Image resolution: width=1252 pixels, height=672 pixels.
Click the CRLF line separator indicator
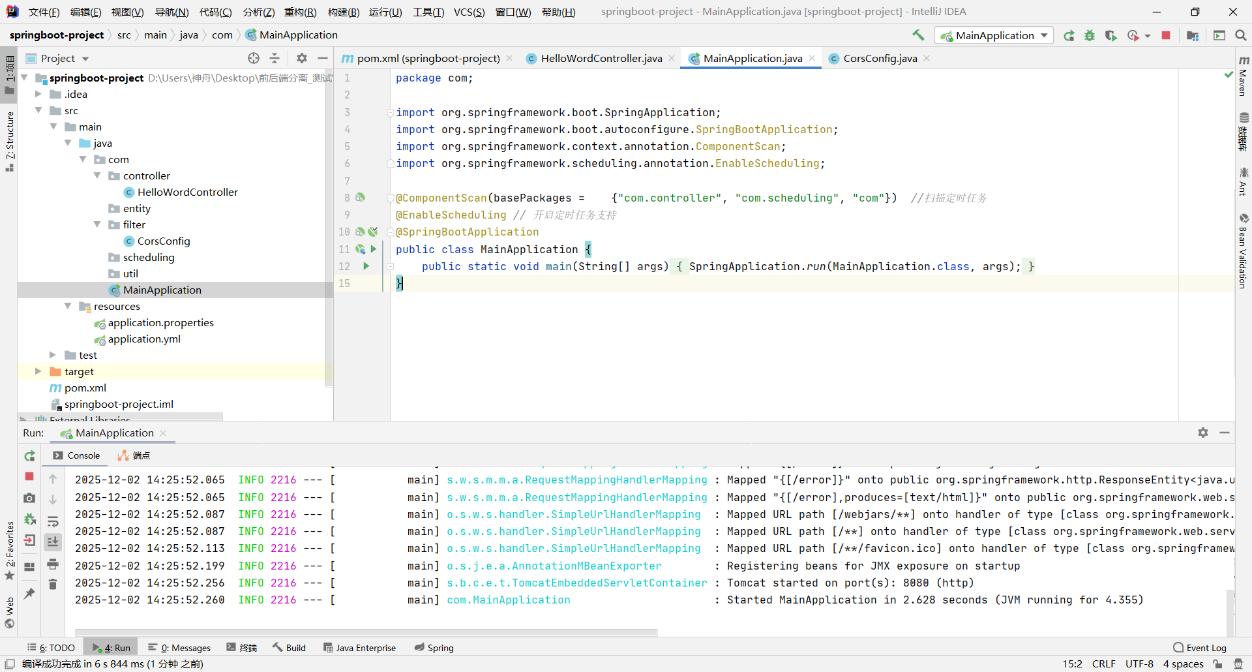[1104, 664]
